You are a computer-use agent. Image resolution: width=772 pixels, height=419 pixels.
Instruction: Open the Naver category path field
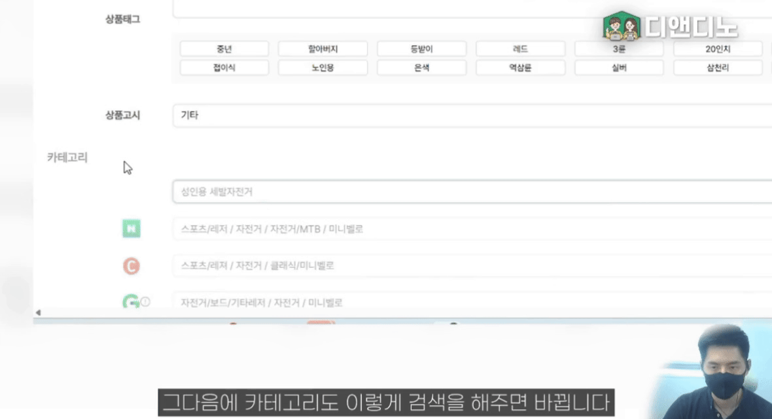pos(471,229)
